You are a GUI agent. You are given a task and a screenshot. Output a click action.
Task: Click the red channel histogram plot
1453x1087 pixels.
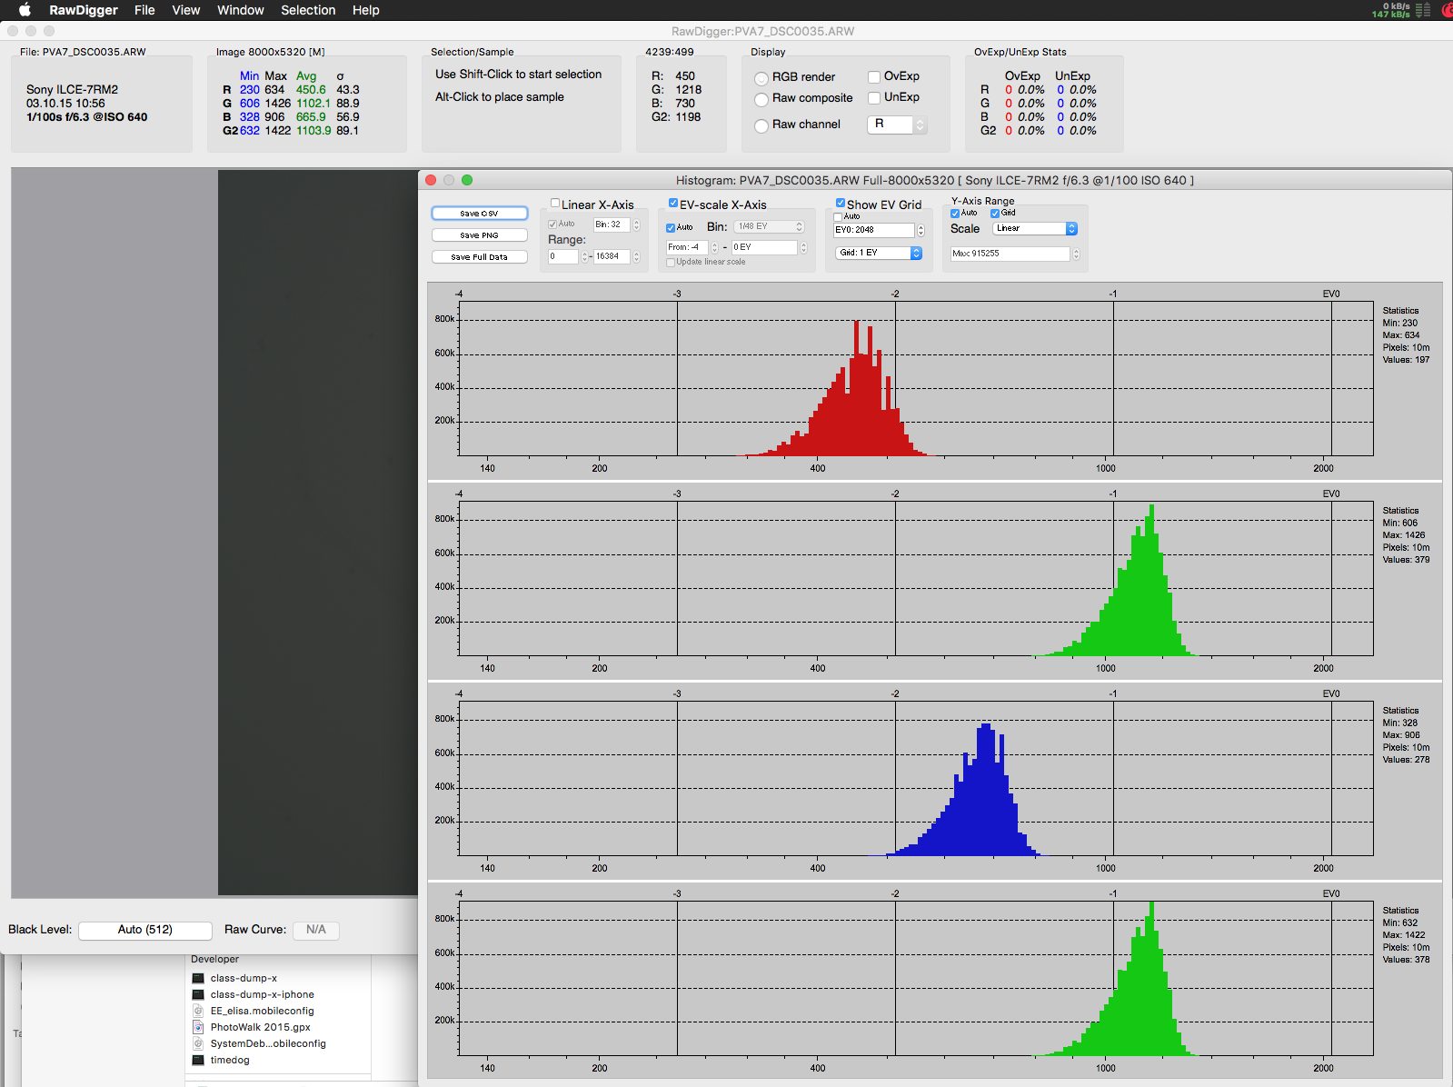pos(916,379)
